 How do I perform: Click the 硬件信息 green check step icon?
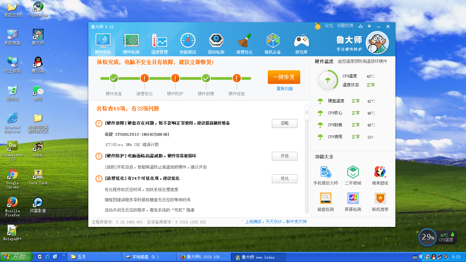click(x=114, y=78)
